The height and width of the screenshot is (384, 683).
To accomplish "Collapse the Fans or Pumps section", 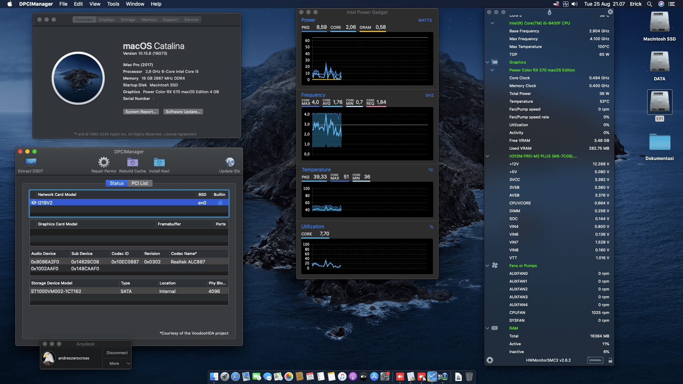I will coord(487,266).
